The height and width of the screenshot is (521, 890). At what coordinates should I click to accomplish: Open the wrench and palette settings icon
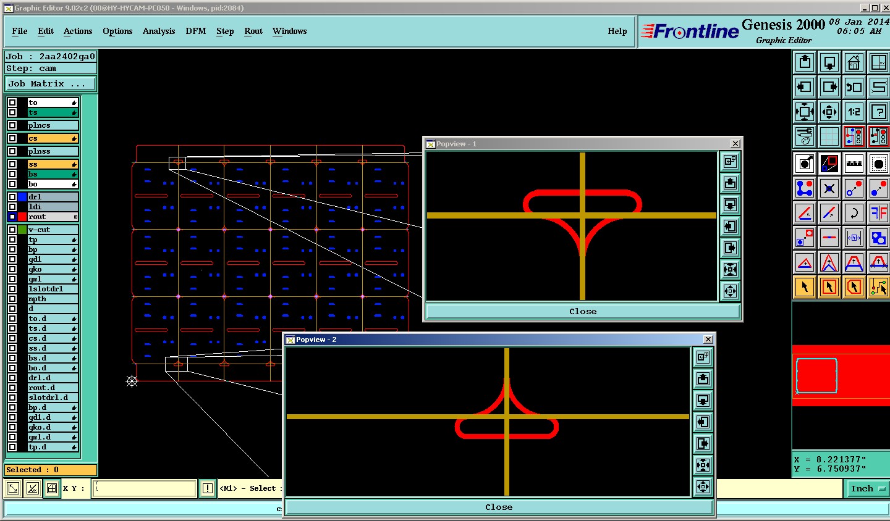point(804,136)
